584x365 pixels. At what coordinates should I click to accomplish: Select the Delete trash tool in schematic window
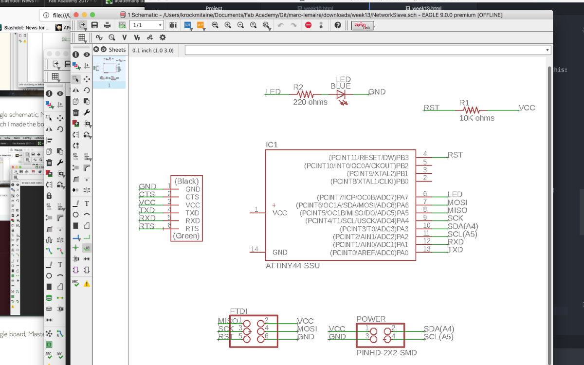pyautogui.click(x=76, y=112)
